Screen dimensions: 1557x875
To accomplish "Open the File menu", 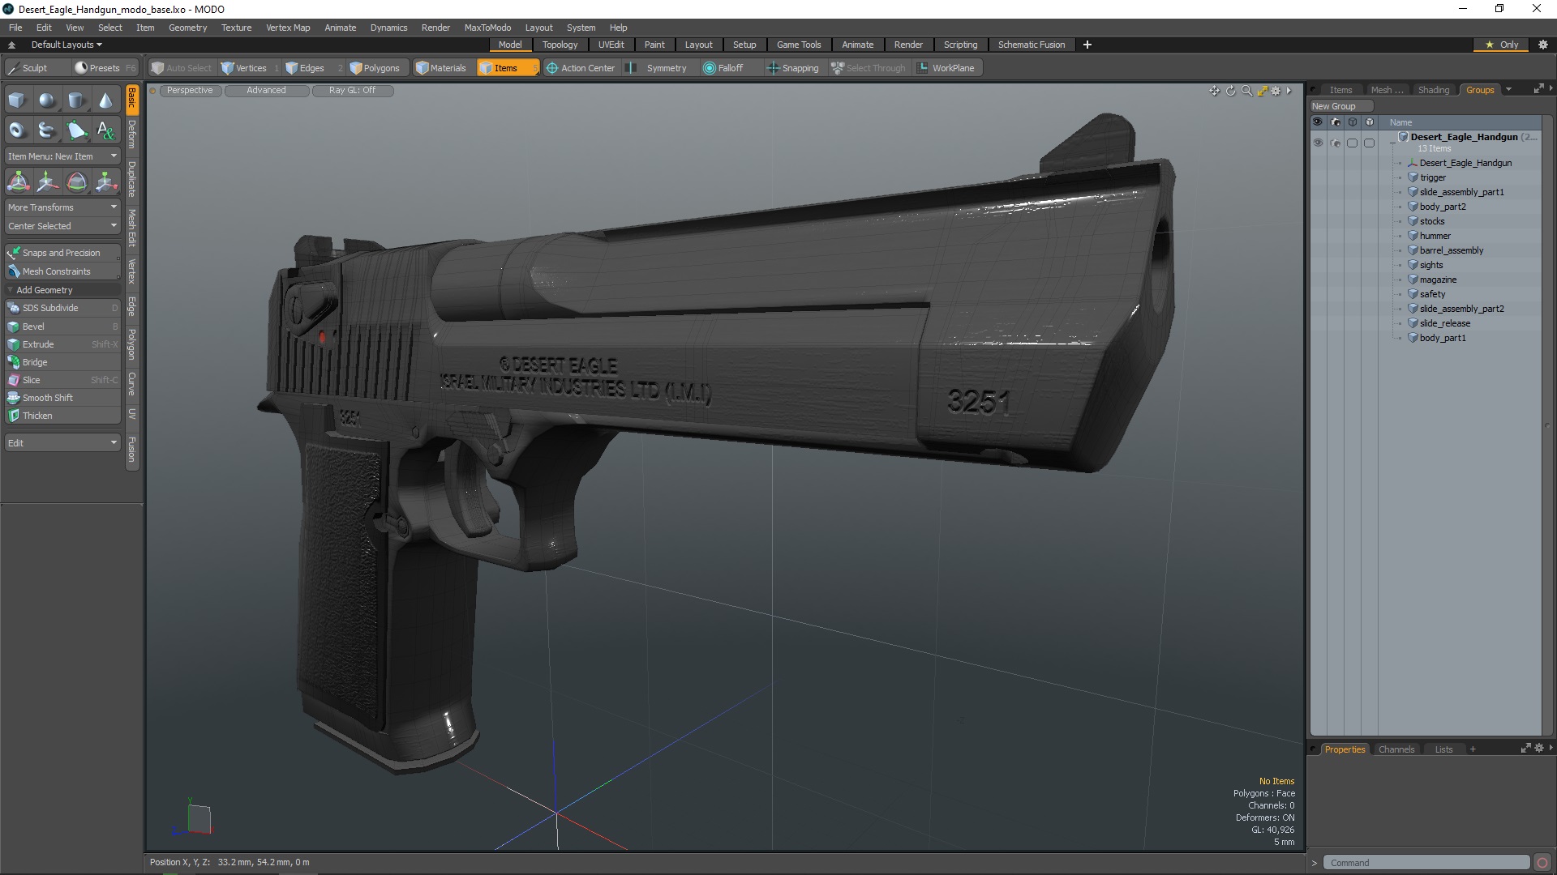I will [x=15, y=28].
